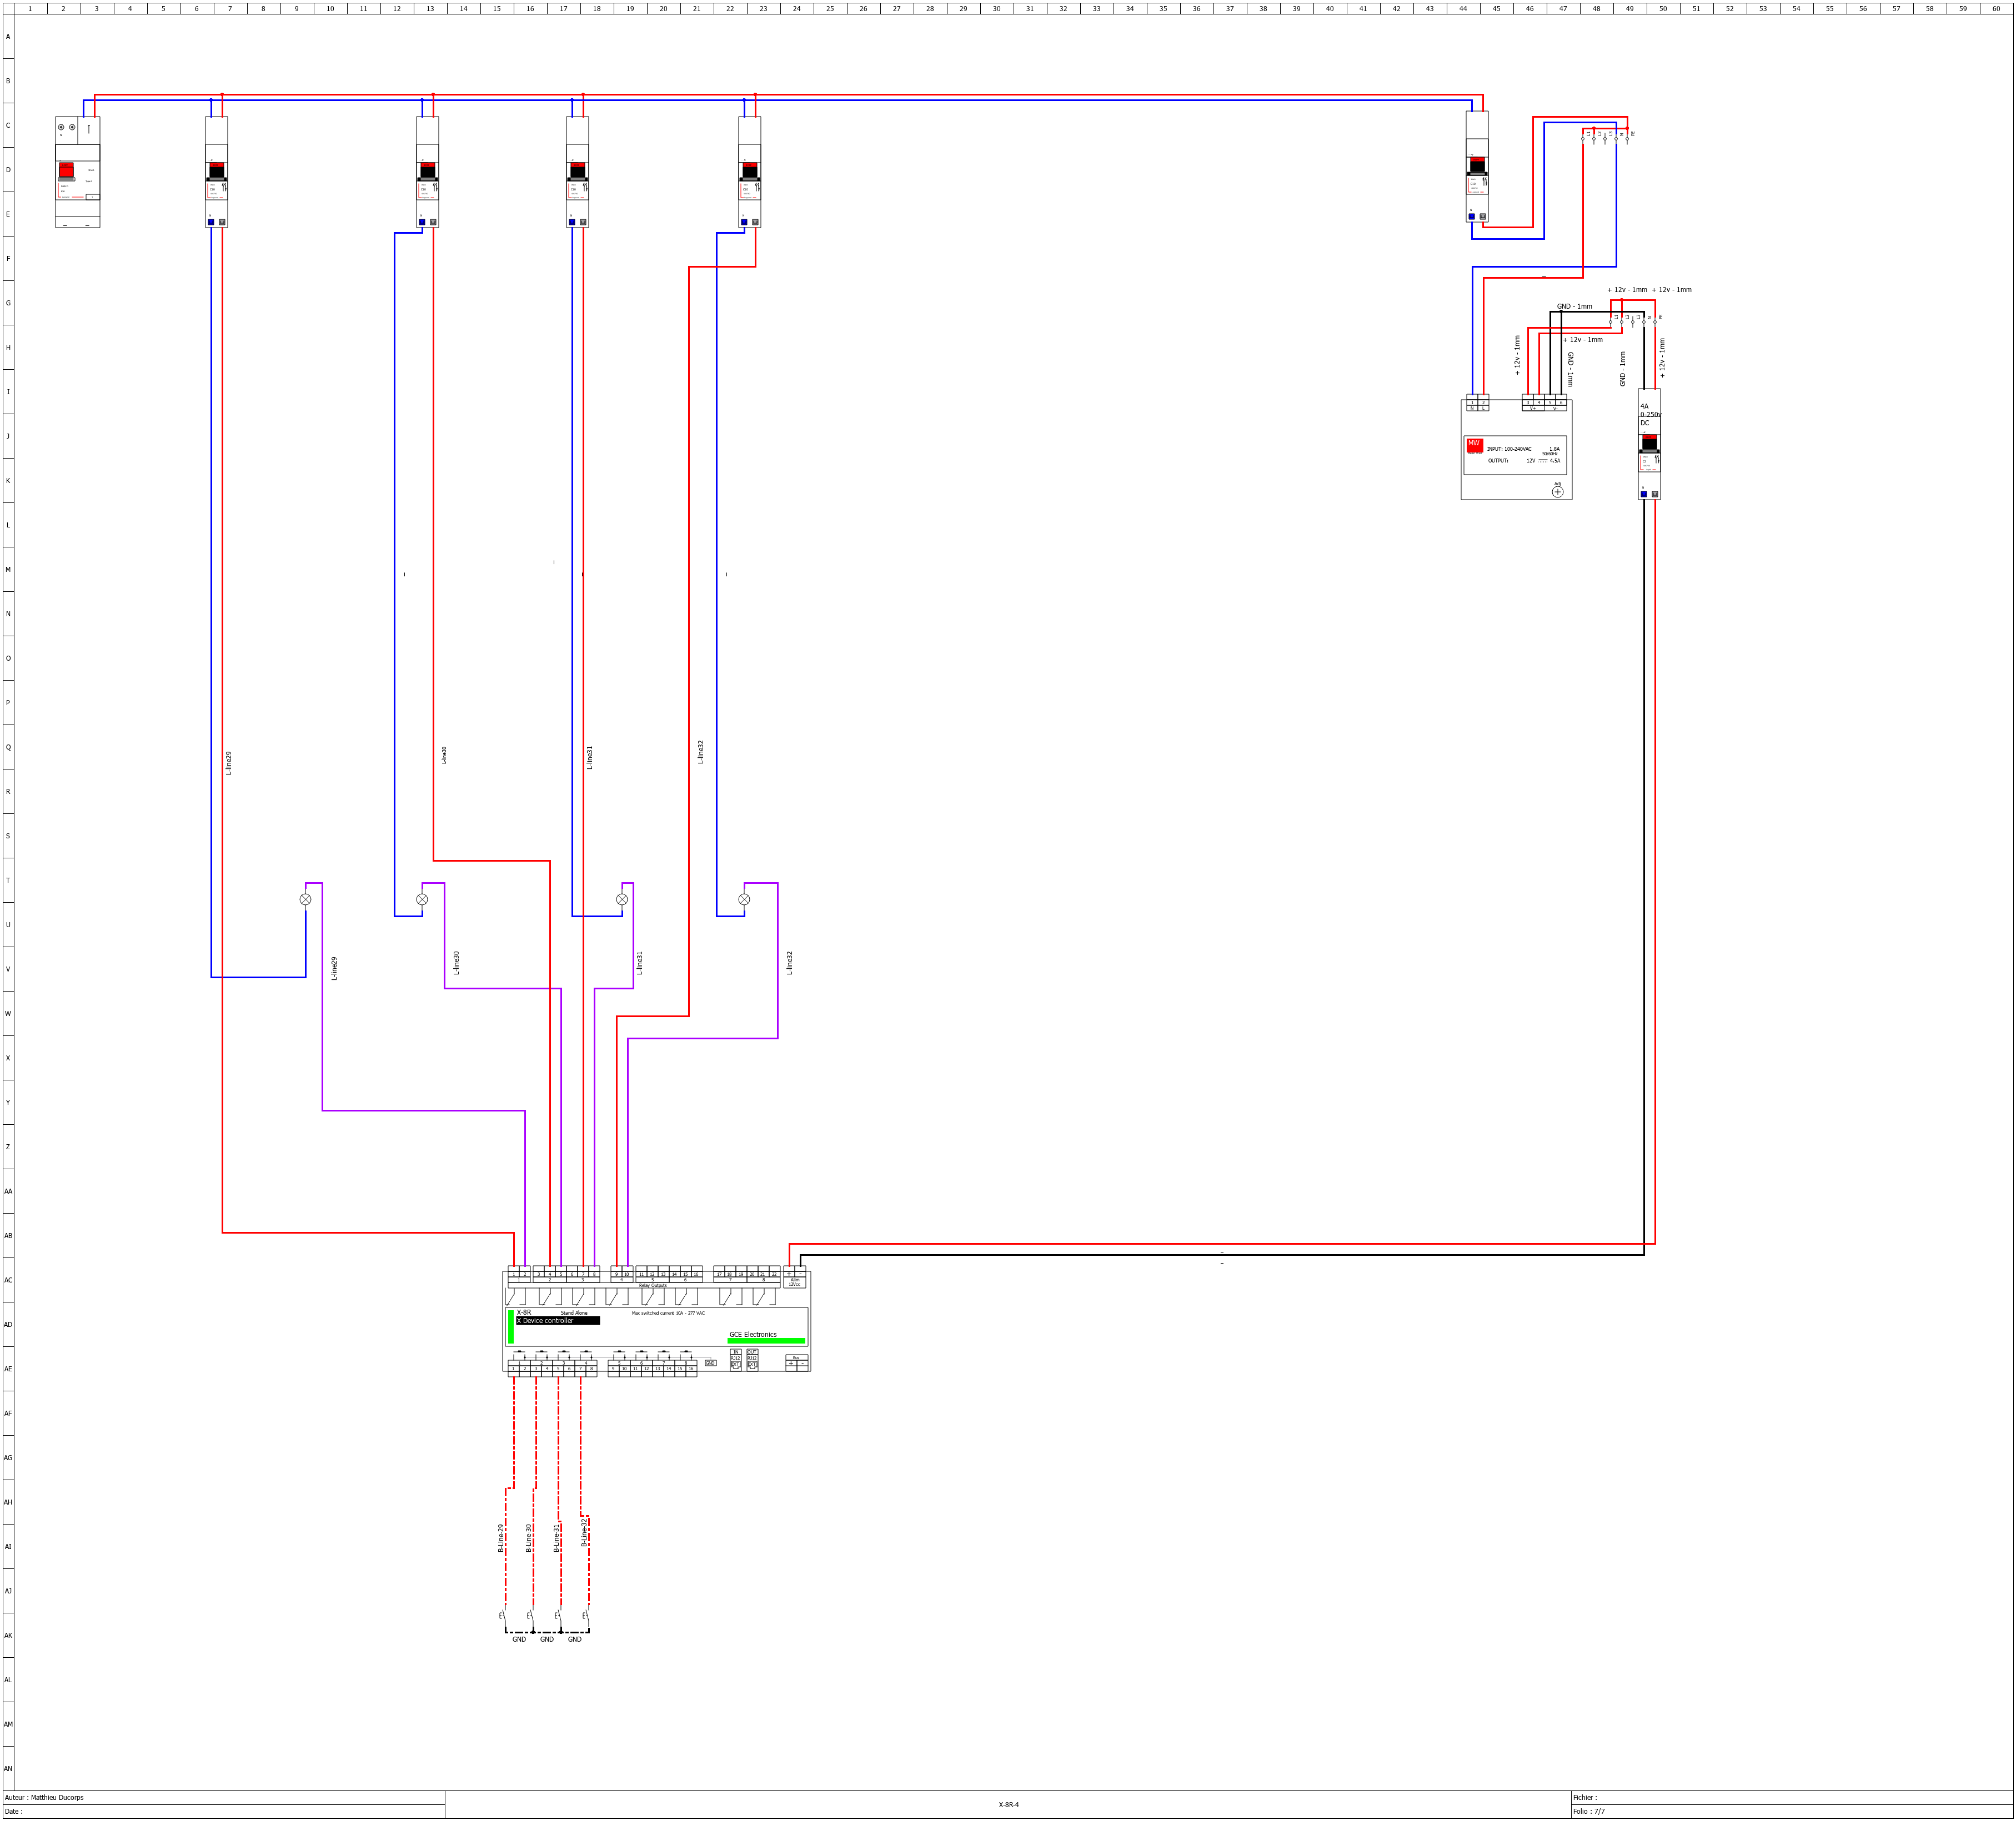Click the IN RJ12 EXT port
Screen dimensions: 2016x1821
736,1360
